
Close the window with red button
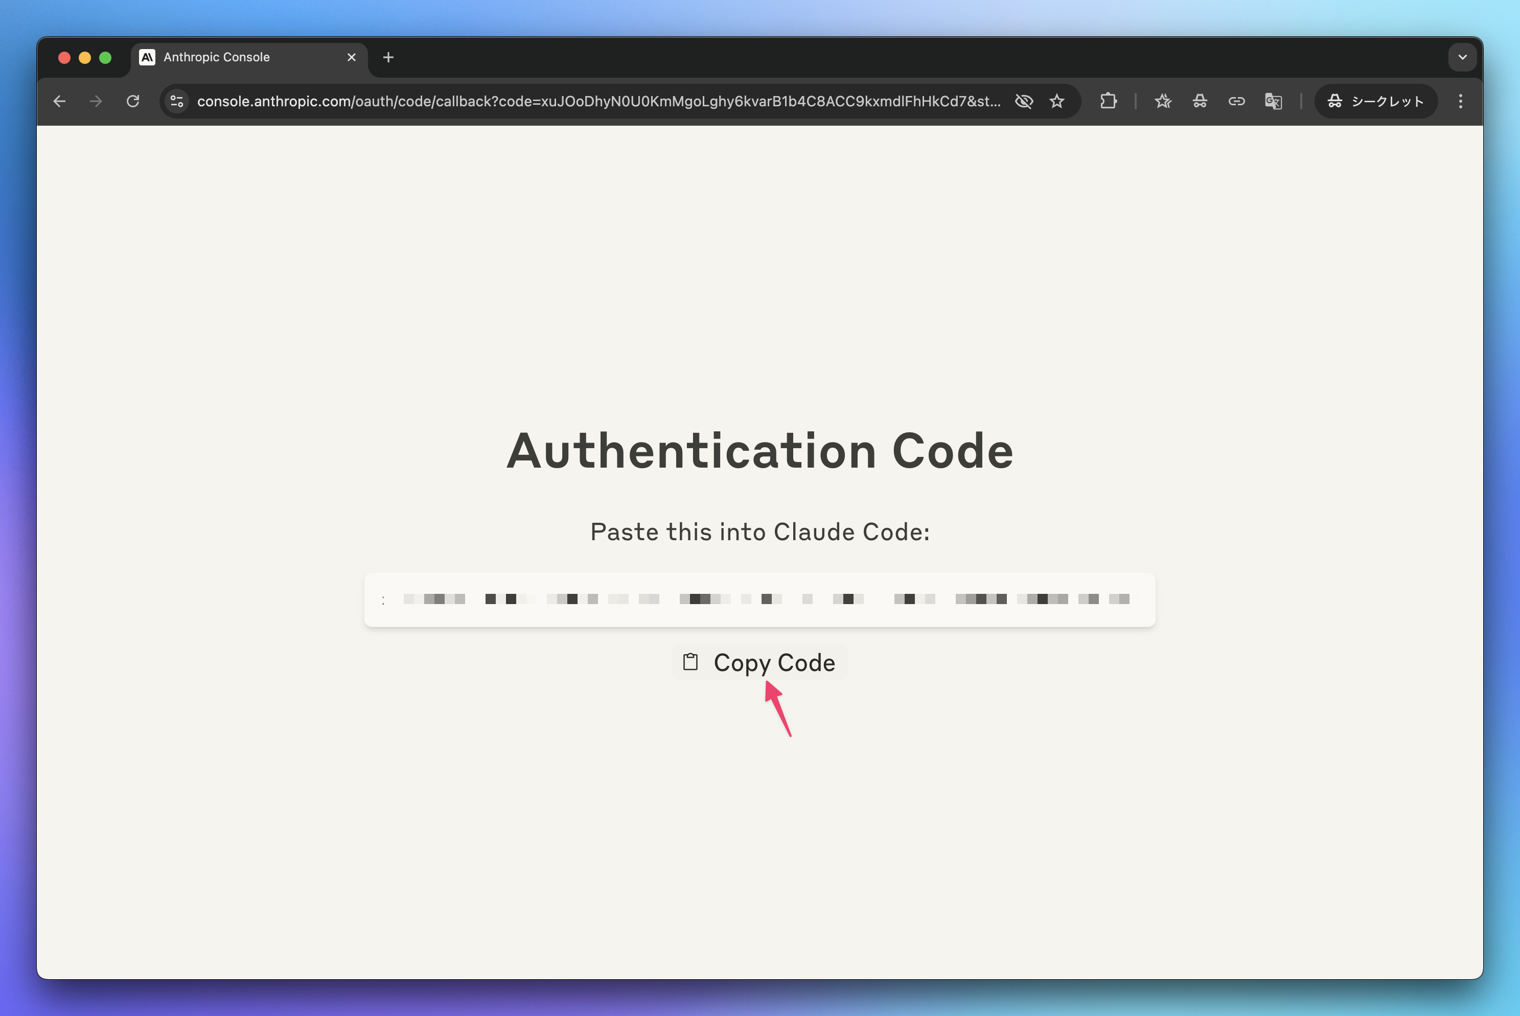click(64, 58)
